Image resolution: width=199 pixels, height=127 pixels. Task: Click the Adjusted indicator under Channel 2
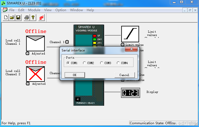(x=28, y=84)
